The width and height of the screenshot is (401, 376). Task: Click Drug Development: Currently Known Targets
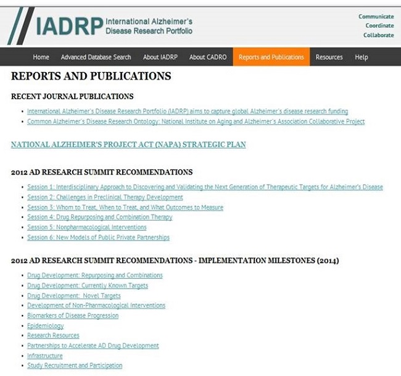88,285
